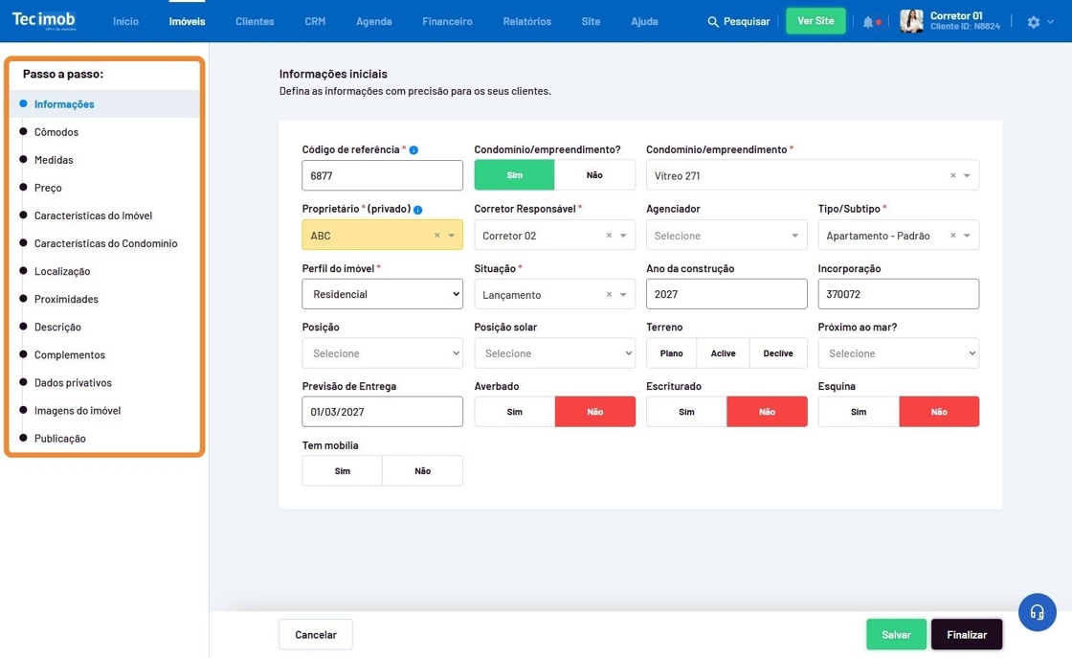The width and height of the screenshot is (1072, 658).
Task: Choose Sim for Tem mobília
Action: [x=342, y=471]
